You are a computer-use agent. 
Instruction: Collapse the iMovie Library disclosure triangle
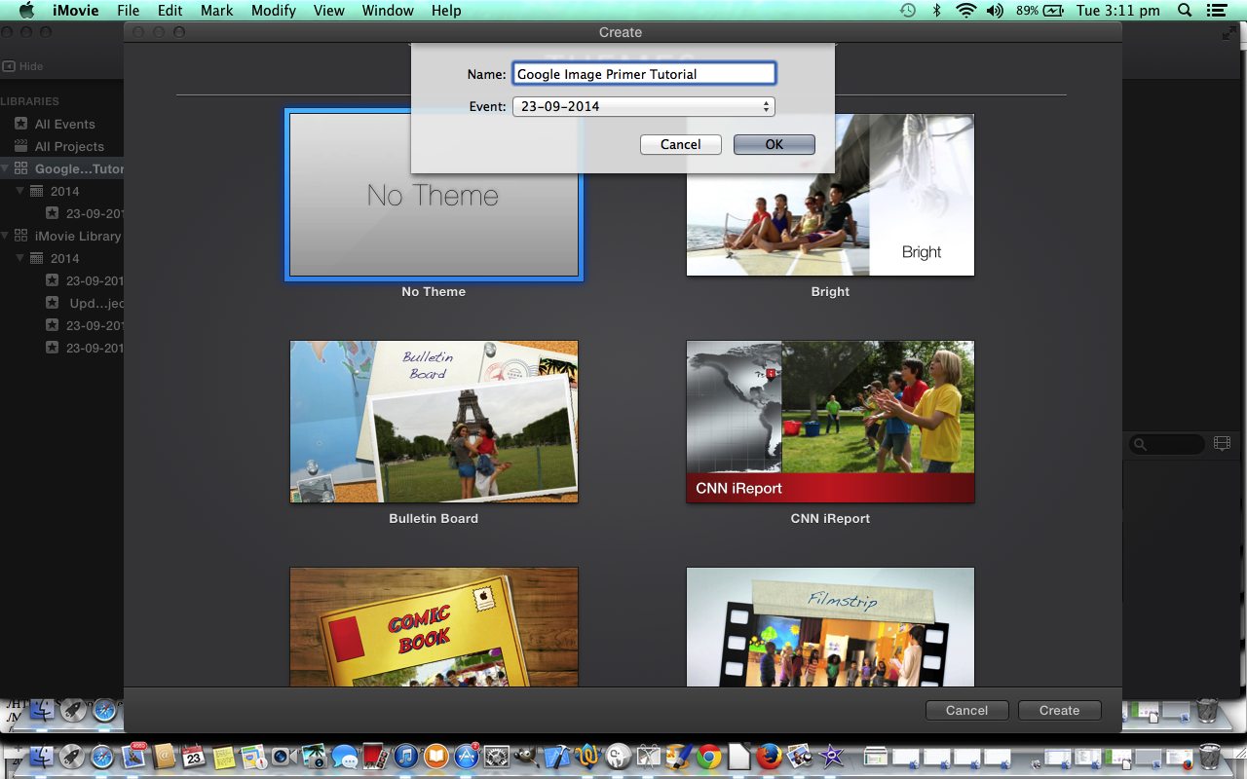[6, 236]
